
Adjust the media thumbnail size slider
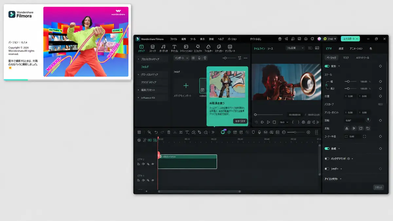tap(229, 58)
